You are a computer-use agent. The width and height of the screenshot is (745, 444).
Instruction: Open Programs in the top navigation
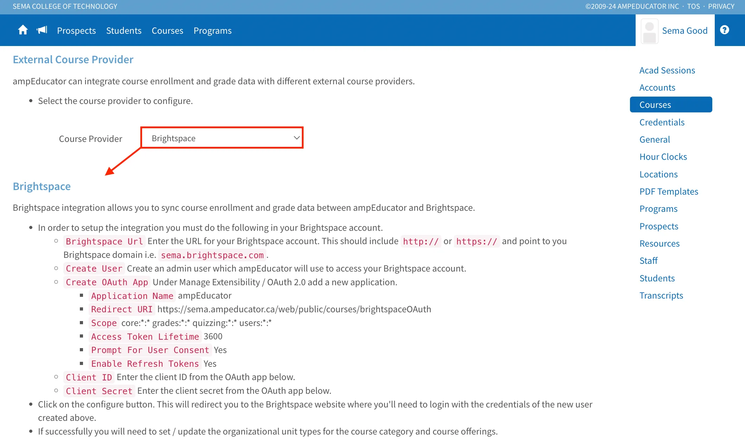(212, 31)
